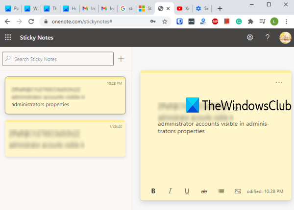
Task: Toggle underline formatting in the note
Action: coord(187,191)
